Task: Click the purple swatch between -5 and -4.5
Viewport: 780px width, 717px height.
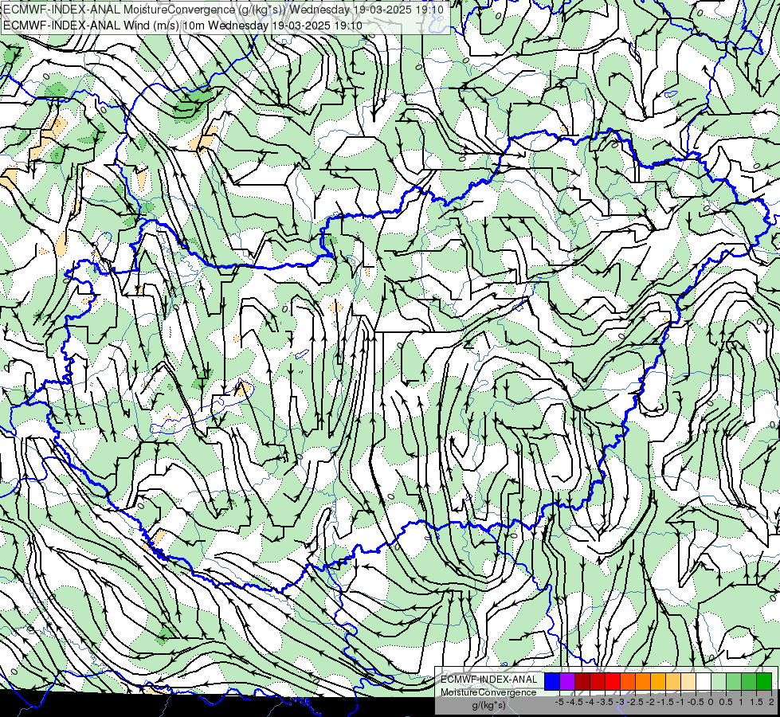Action: point(567,681)
